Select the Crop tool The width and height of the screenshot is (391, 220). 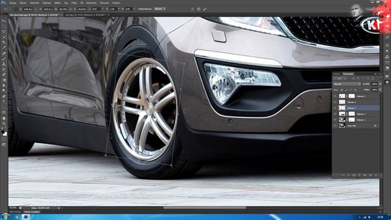(4, 42)
